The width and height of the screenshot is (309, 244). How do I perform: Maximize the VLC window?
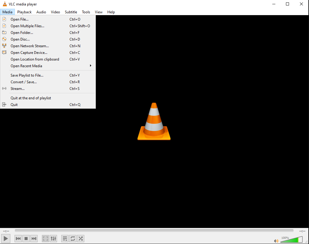[x=287, y=4]
